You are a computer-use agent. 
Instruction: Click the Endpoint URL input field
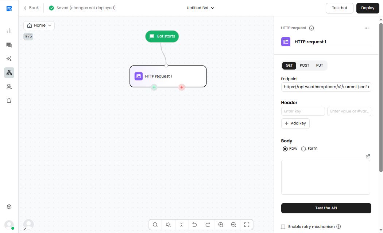pos(326,87)
